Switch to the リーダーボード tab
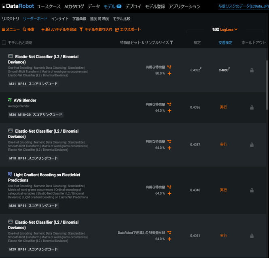The height and width of the screenshot is (258, 269). pyautogui.click(x=35, y=19)
